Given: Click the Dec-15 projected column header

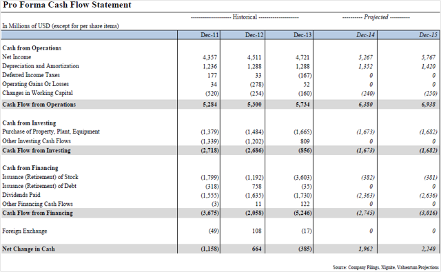Looking at the screenshot, I should point(428,35).
